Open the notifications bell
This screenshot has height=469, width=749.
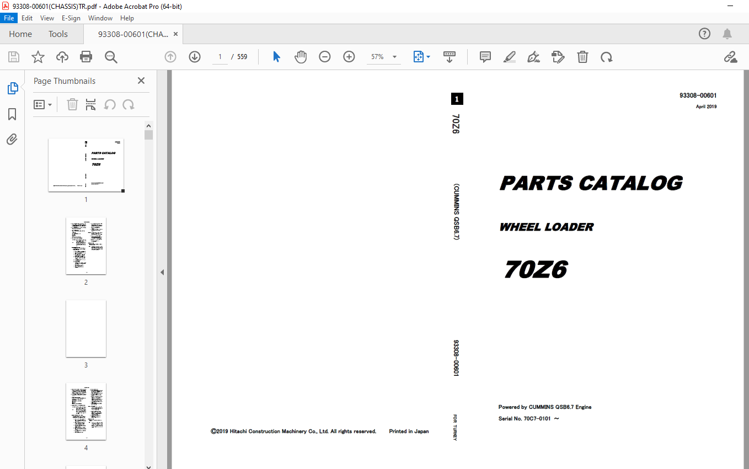pos(727,34)
